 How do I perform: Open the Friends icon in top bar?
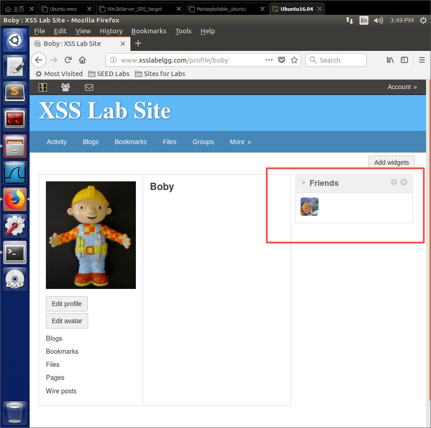click(x=65, y=87)
